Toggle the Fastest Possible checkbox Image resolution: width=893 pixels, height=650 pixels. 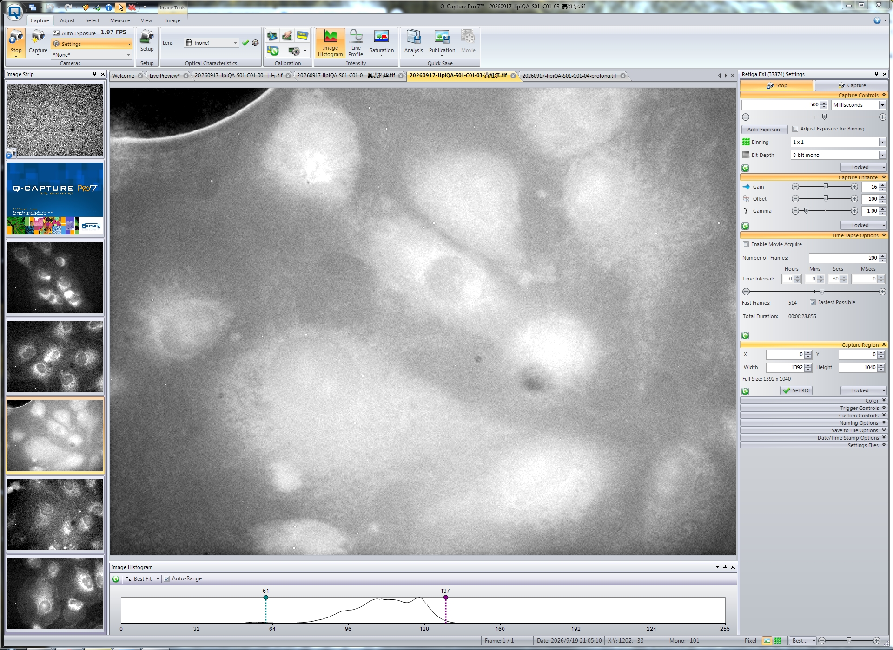[x=813, y=303]
